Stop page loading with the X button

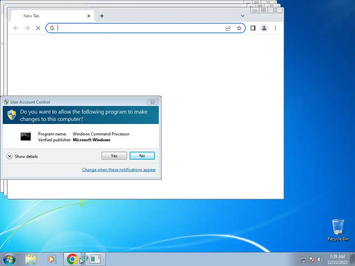coord(38,28)
